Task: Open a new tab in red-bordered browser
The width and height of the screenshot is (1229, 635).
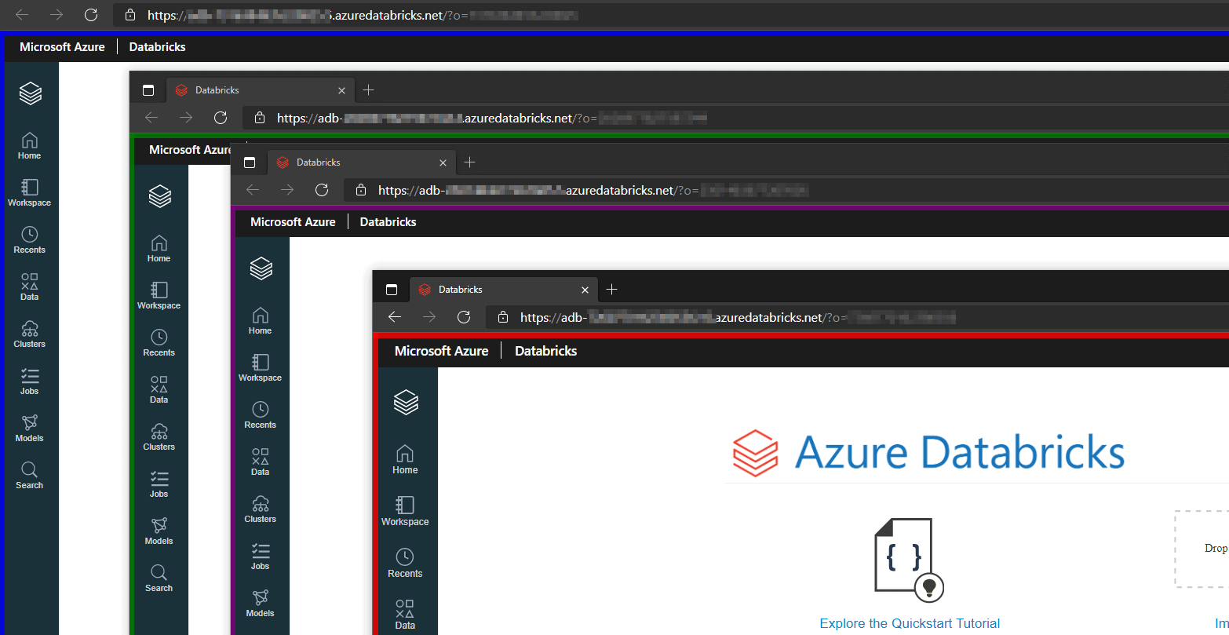Action: tap(612, 290)
